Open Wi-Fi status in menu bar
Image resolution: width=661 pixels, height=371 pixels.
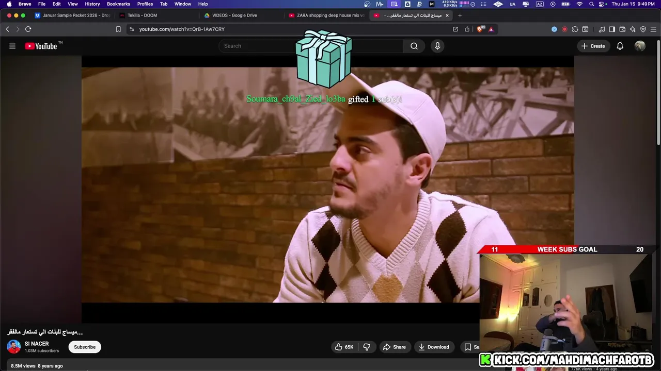[x=579, y=4]
